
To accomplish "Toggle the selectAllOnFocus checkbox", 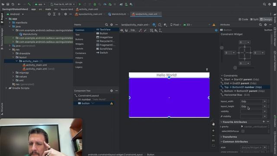I will click(x=243, y=131).
